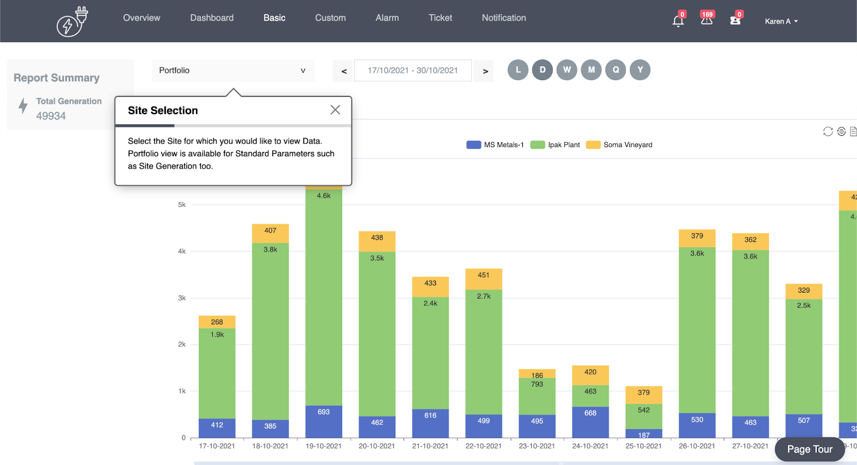Open the alarm warning icon showing 169
Screen dimensions: 857x465
[706, 20]
